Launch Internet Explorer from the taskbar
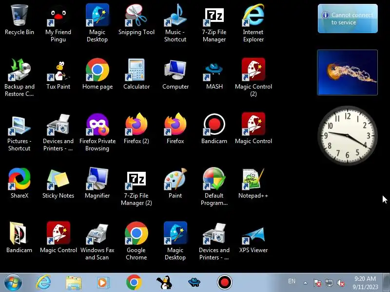Image resolution: width=390 pixels, height=292 pixels. [43, 282]
